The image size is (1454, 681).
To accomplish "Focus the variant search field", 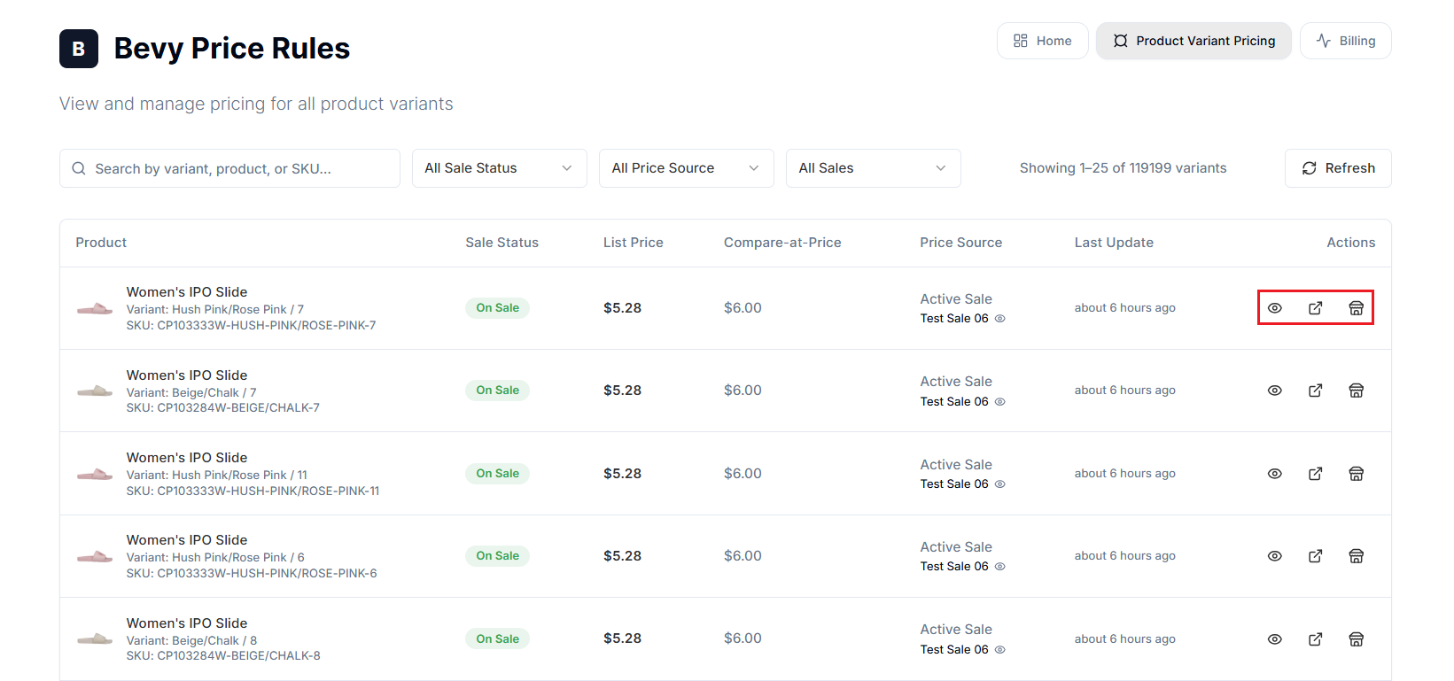I will (229, 168).
